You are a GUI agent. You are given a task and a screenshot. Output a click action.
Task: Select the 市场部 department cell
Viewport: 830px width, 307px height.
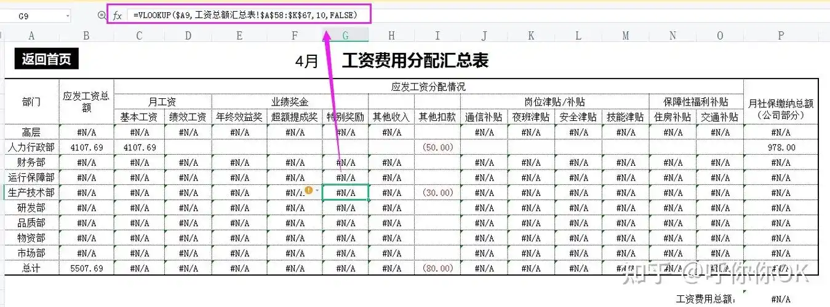pos(31,252)
